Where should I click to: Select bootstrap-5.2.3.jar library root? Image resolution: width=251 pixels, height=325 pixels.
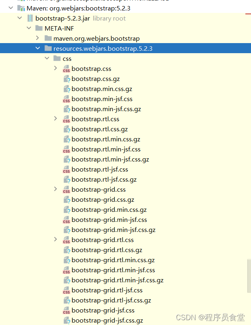(x=80, y=18)
